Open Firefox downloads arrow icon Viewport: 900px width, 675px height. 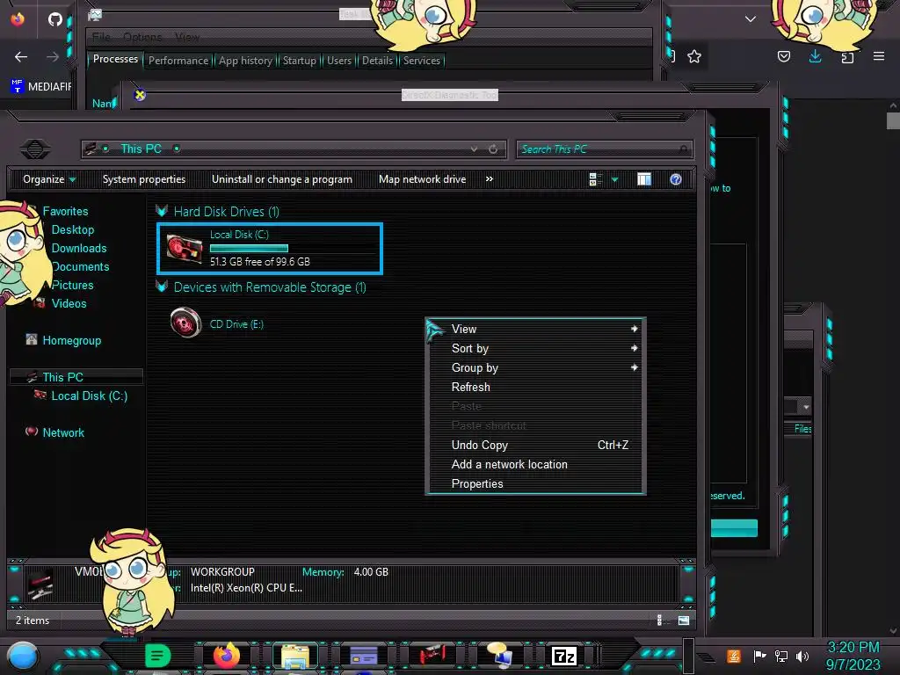[x=815, y=56]
